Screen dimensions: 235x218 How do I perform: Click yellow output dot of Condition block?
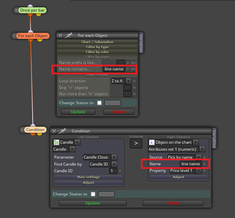point(40,134)
